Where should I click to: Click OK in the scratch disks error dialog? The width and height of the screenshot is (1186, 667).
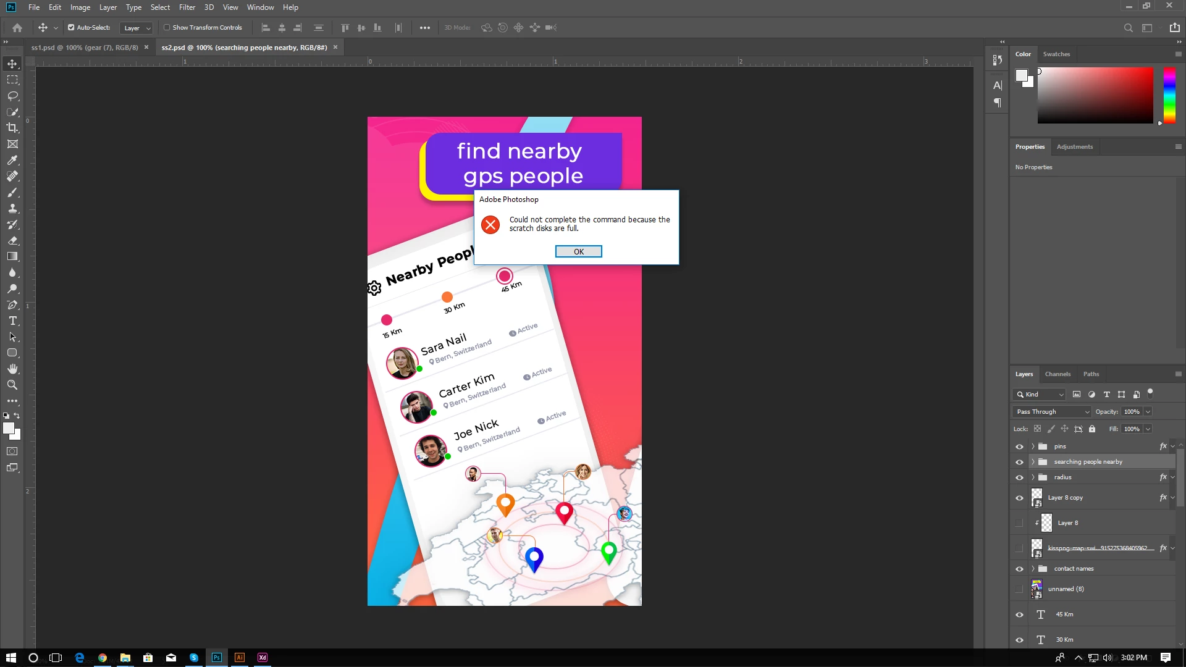pyautogui.click(x=578, y=251)
